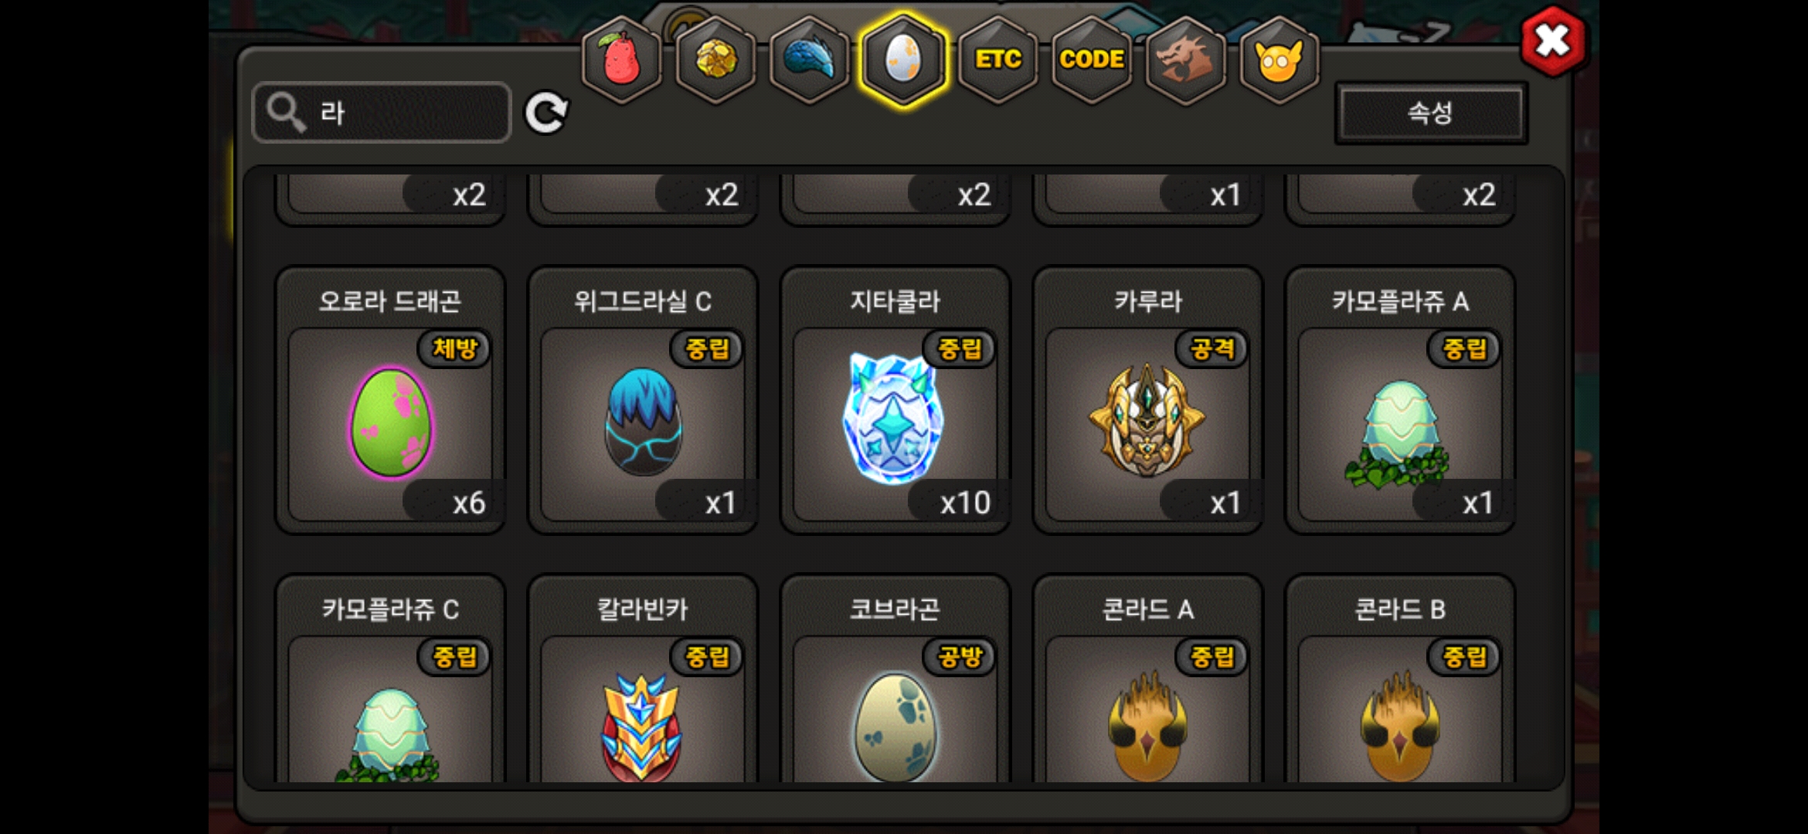Click the magnifier search icon

286,114
